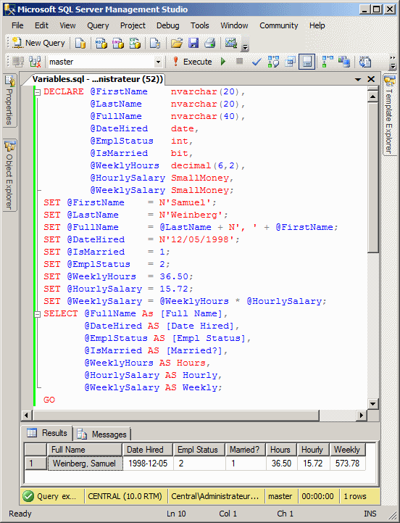Open Analysis Services XMLA Query icon
Image resolution: width=400 pixels, height=523 pixels.
click(135, 43)
